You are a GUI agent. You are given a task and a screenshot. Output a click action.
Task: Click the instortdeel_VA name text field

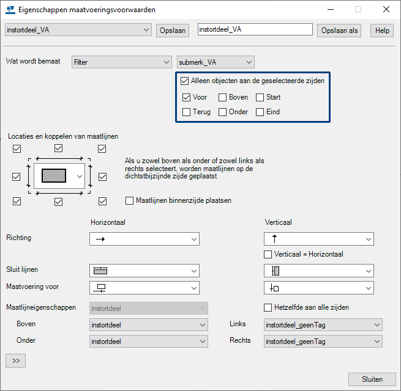pos(255,30)
